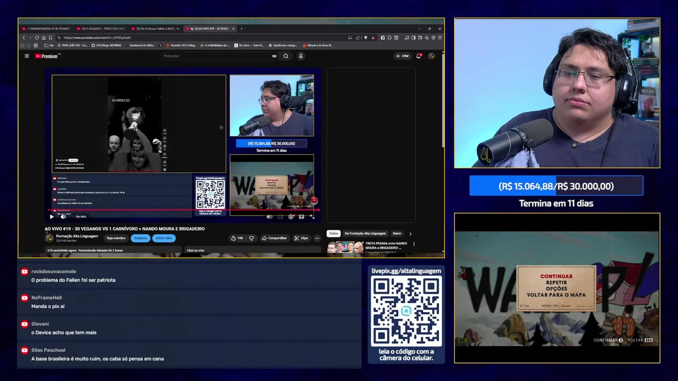678x381 pixels.
Task: Click the Compartilhar share button
Action: (274, 238)
